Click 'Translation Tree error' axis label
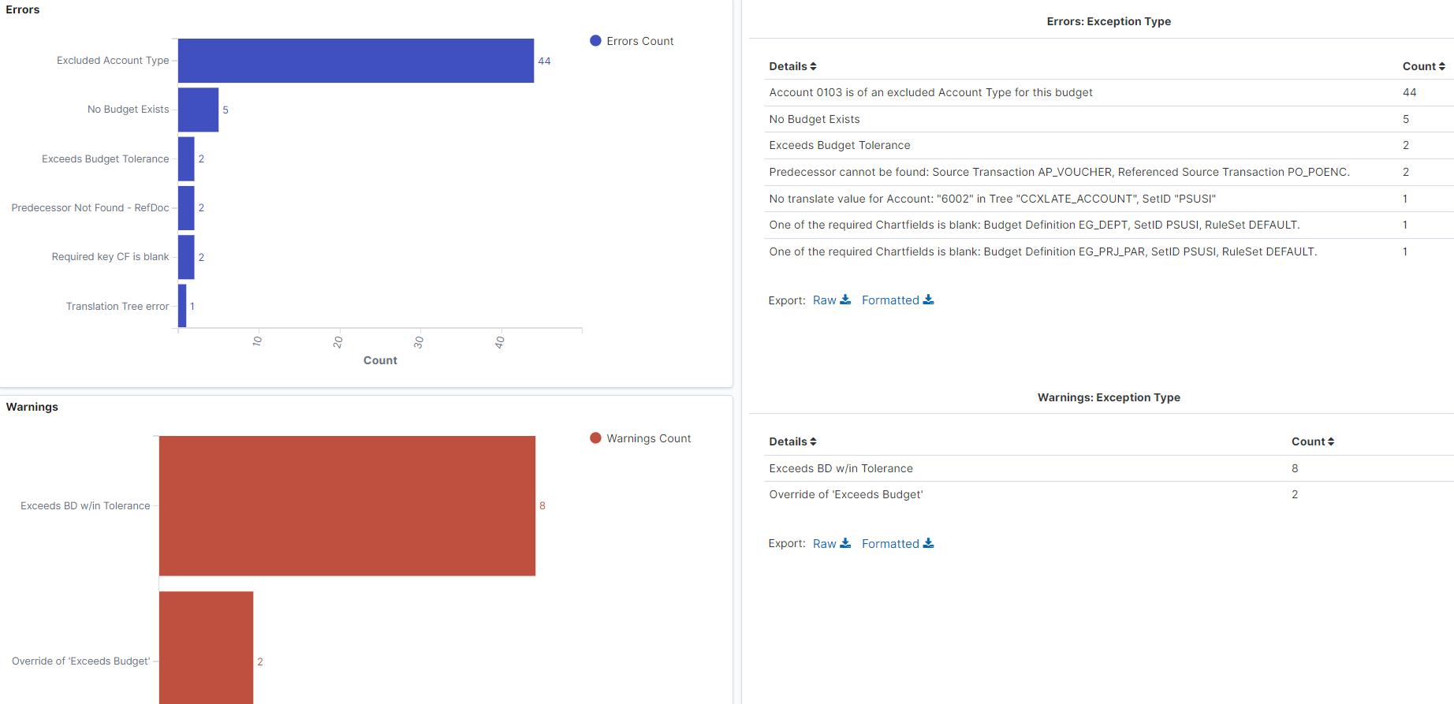 (x=117, y=307)
